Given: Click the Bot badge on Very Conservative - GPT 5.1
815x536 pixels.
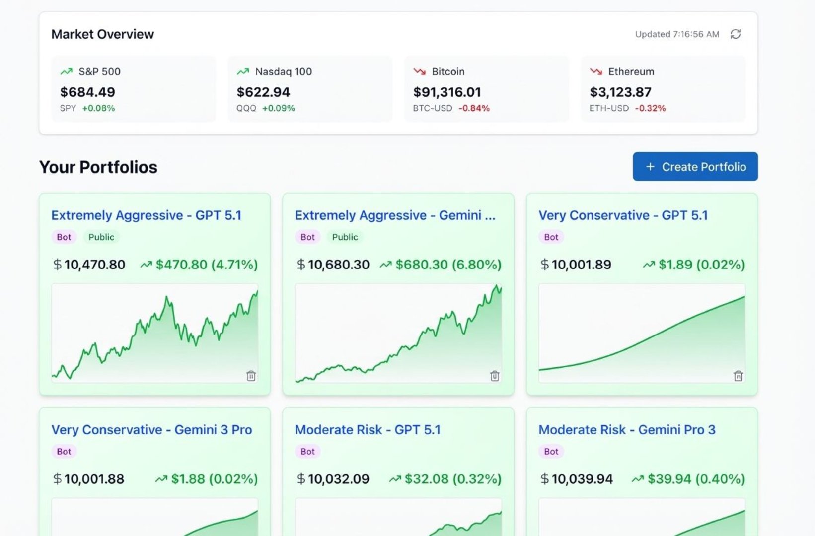Looking at the screenshot, I should click(x=550, y=237).
